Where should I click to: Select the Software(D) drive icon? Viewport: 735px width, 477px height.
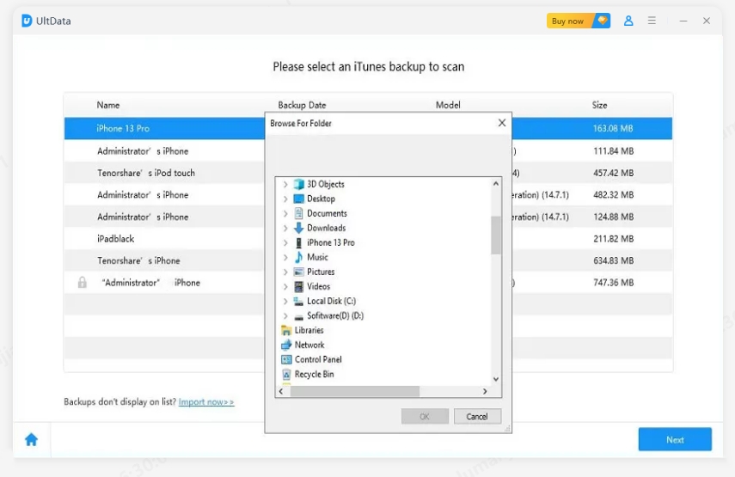(298, 316)
